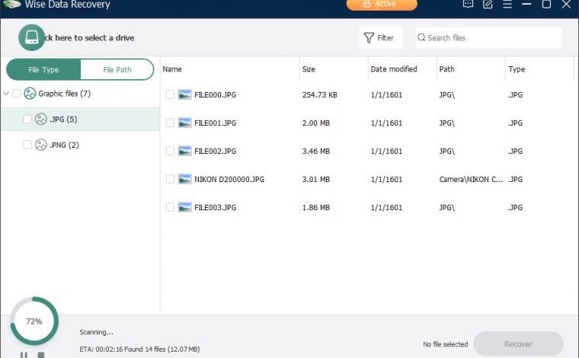Click the 1.86 MB size value

(316, 207)
